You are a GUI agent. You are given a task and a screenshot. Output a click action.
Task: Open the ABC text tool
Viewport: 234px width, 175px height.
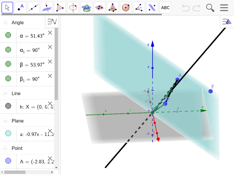[165, 8]
